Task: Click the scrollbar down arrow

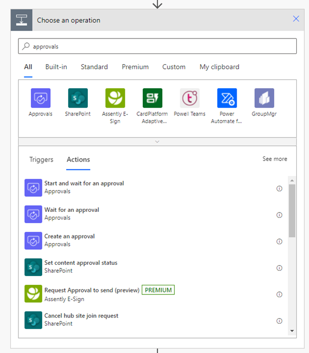Action: [292, 331]
